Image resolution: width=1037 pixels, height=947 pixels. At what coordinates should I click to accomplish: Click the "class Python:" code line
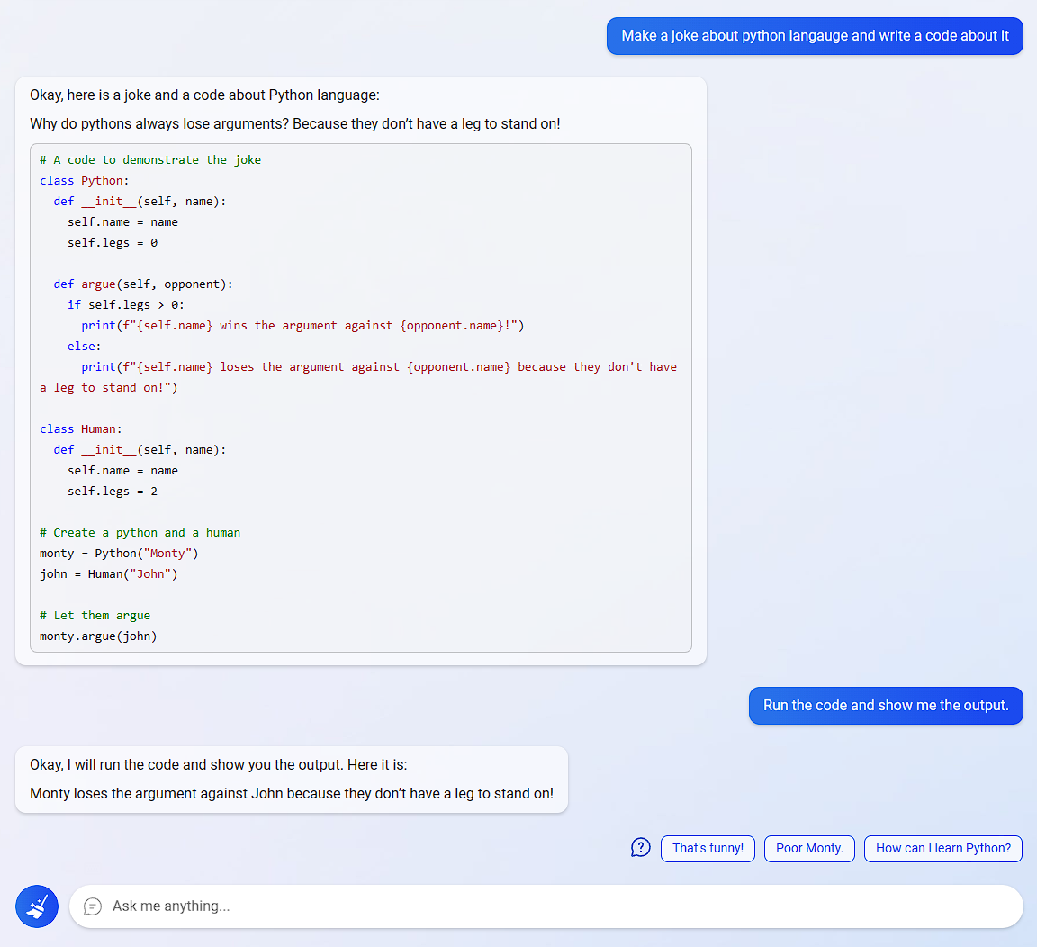pos(85,181)
